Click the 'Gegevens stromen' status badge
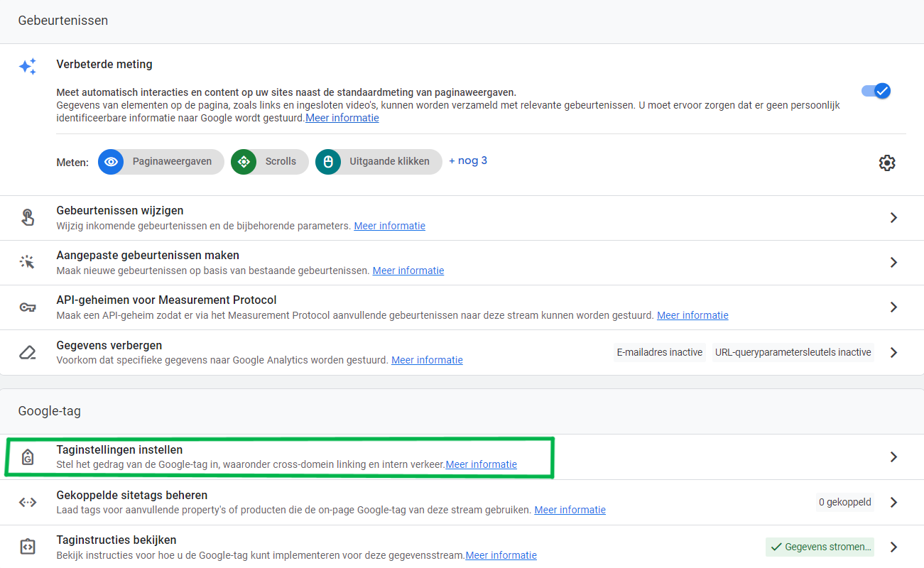 (x=820, y=547)
